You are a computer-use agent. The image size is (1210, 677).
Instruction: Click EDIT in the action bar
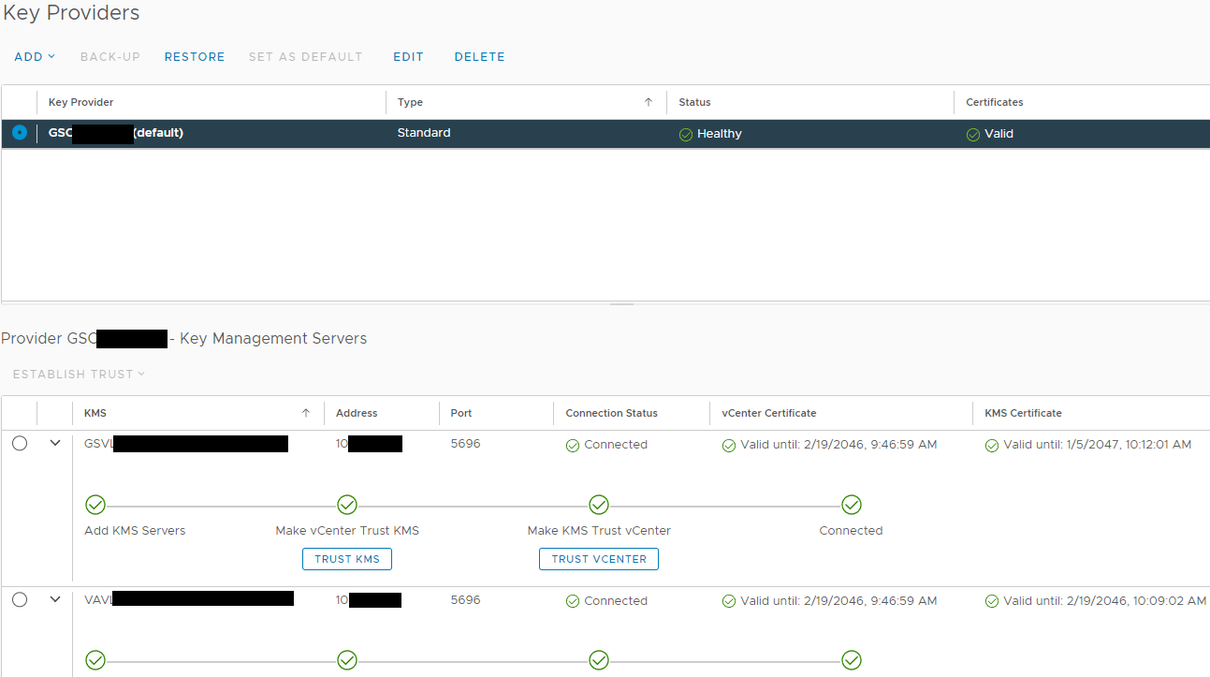408,57
